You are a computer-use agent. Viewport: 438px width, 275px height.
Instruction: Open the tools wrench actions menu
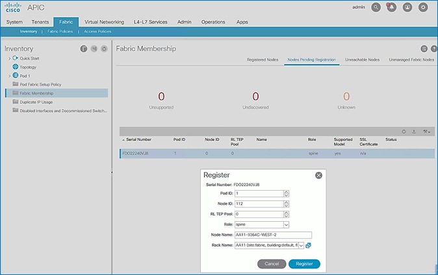(425, 131)
